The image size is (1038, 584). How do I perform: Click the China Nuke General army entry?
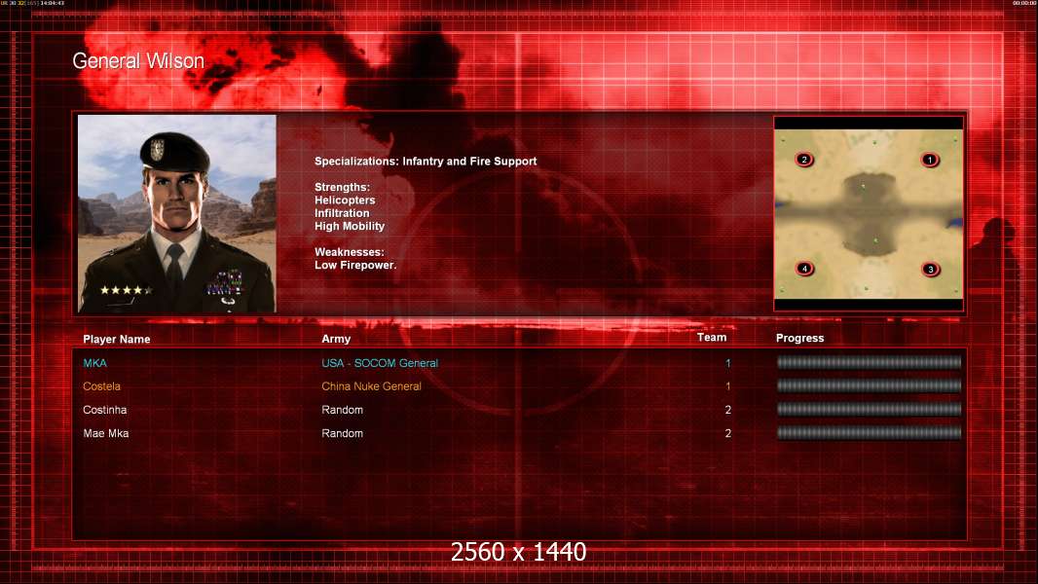click(x=371, y=386)
